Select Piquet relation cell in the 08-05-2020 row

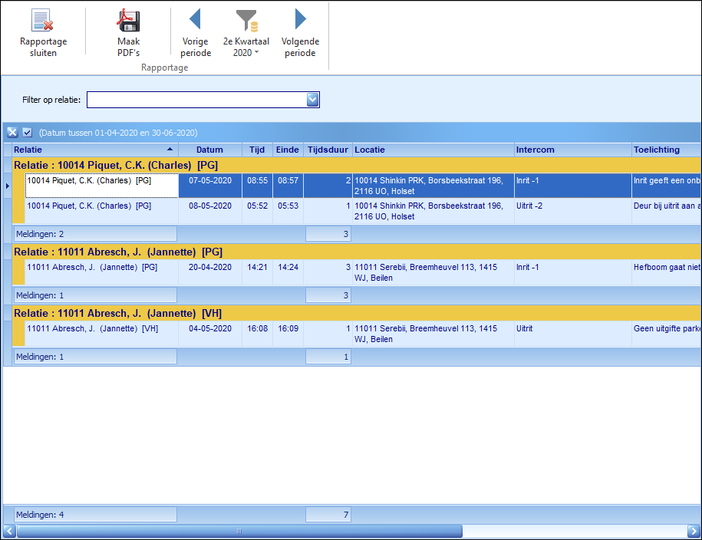[x=101, y=211]
